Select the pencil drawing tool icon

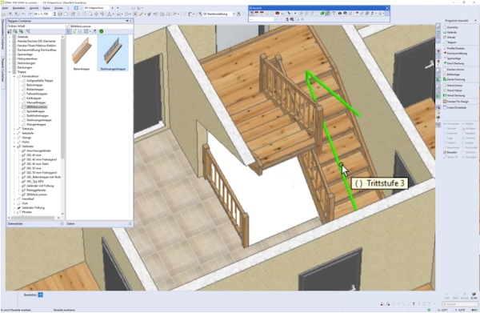[x=141, y=14]
